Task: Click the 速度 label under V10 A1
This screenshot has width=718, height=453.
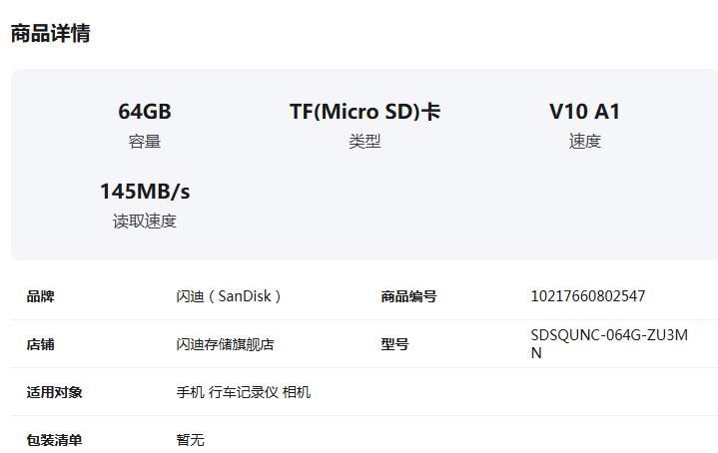Action: click(585, 142)
